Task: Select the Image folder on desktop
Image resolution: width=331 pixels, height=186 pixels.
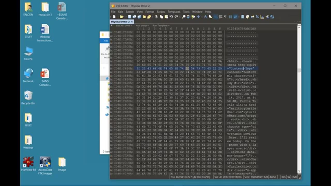Action: tap(62, 164)
